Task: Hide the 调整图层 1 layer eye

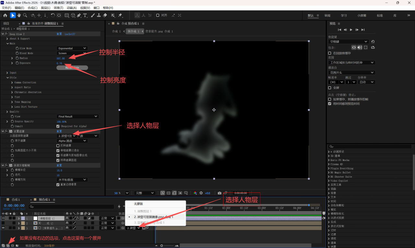Action: (3, 218)
